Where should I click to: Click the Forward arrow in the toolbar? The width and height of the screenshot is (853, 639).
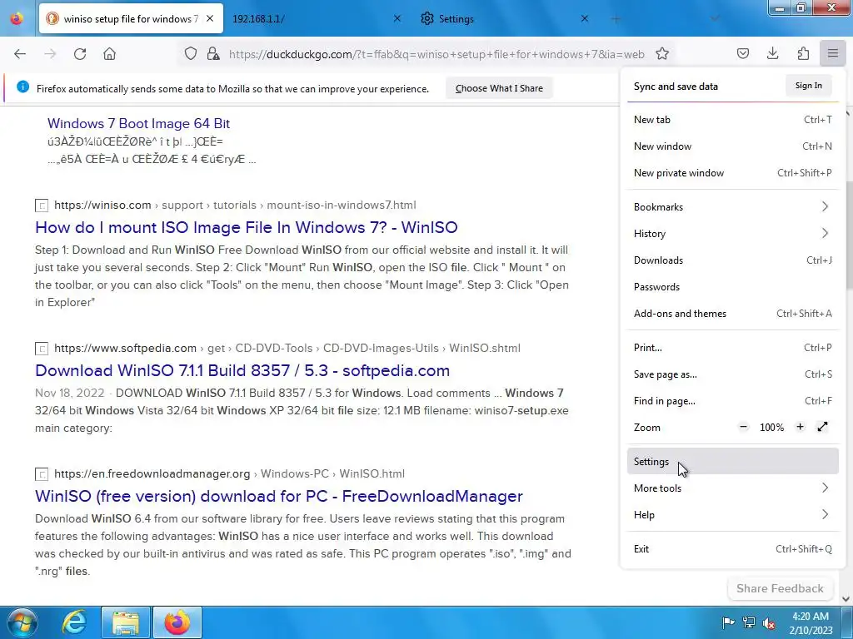[50, 54]
